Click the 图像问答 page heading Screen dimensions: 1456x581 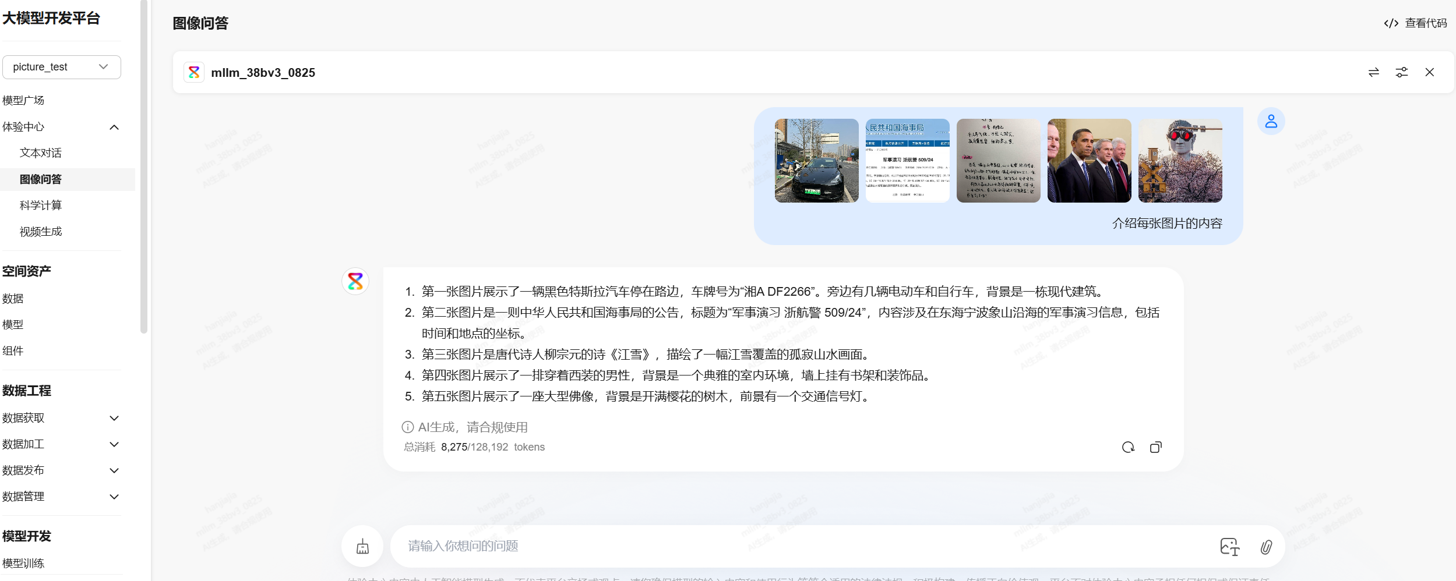pos(200,23)
